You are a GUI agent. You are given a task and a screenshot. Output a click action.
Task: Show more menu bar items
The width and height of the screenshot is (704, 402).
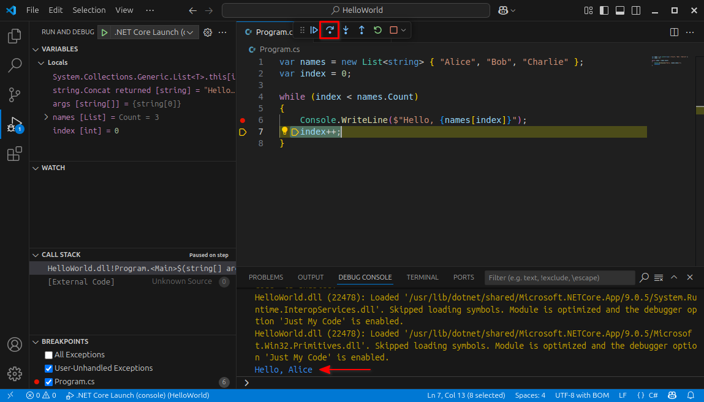tap(150, 10)
